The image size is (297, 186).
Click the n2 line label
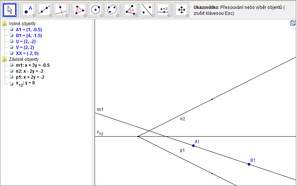pyautogui.click(x=183, y=119)
